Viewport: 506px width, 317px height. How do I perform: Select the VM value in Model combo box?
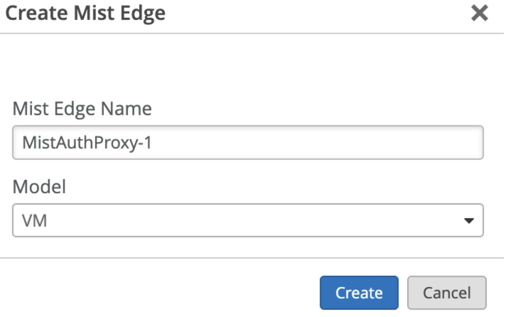pos(34,221)
